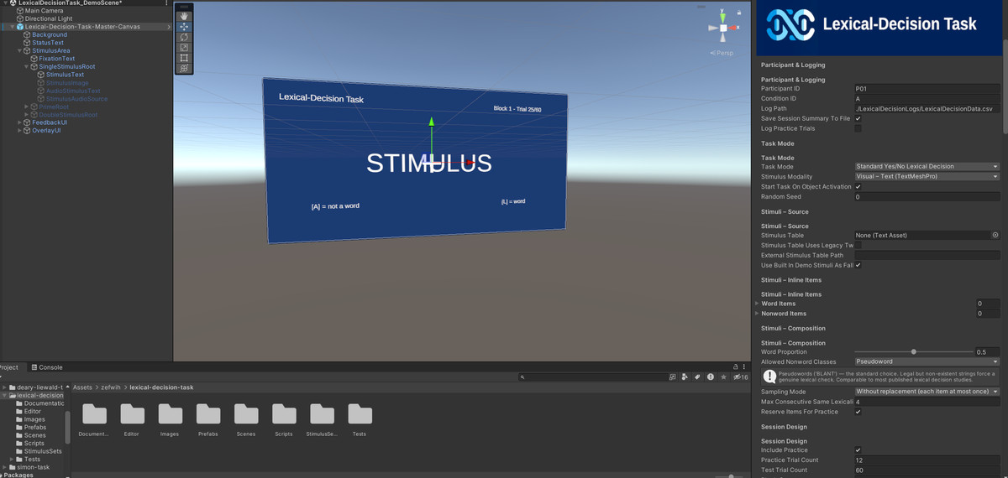Toggle Start Task On Object Activation checkbox
The height and width of the screenshot is (478, 1008).
pyautogui.click(x=858, y=187)
